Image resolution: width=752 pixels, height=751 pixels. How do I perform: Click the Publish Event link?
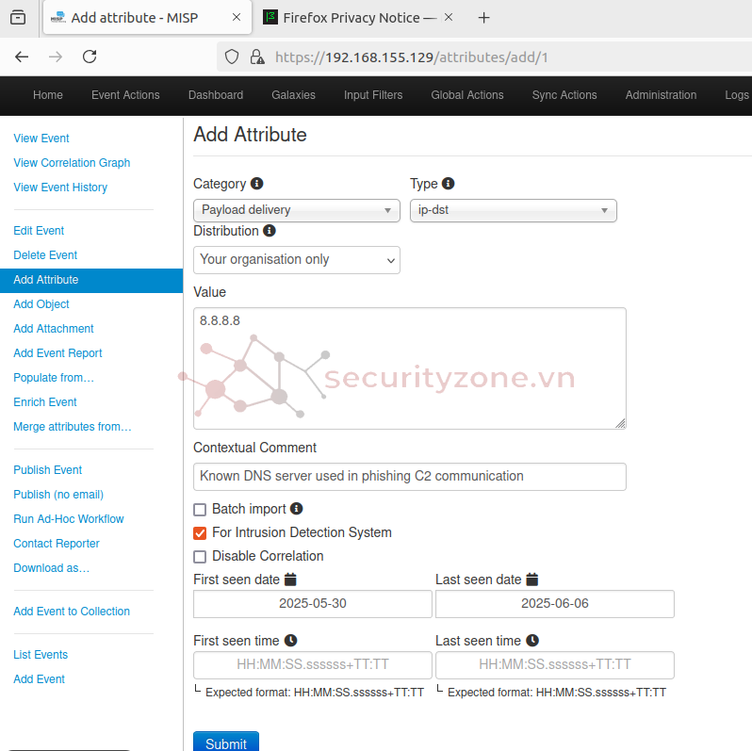pyautogui.click(x=47, y=470)
